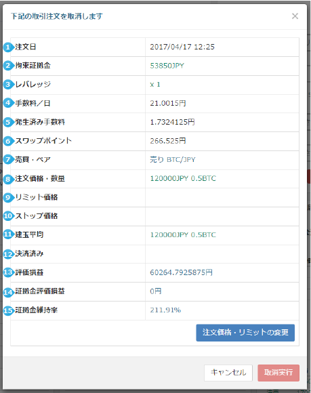Viewport: 311px width, 393px height.
Task: Click the empty リミット価格 value cell
Action: [x=222, y=197]
